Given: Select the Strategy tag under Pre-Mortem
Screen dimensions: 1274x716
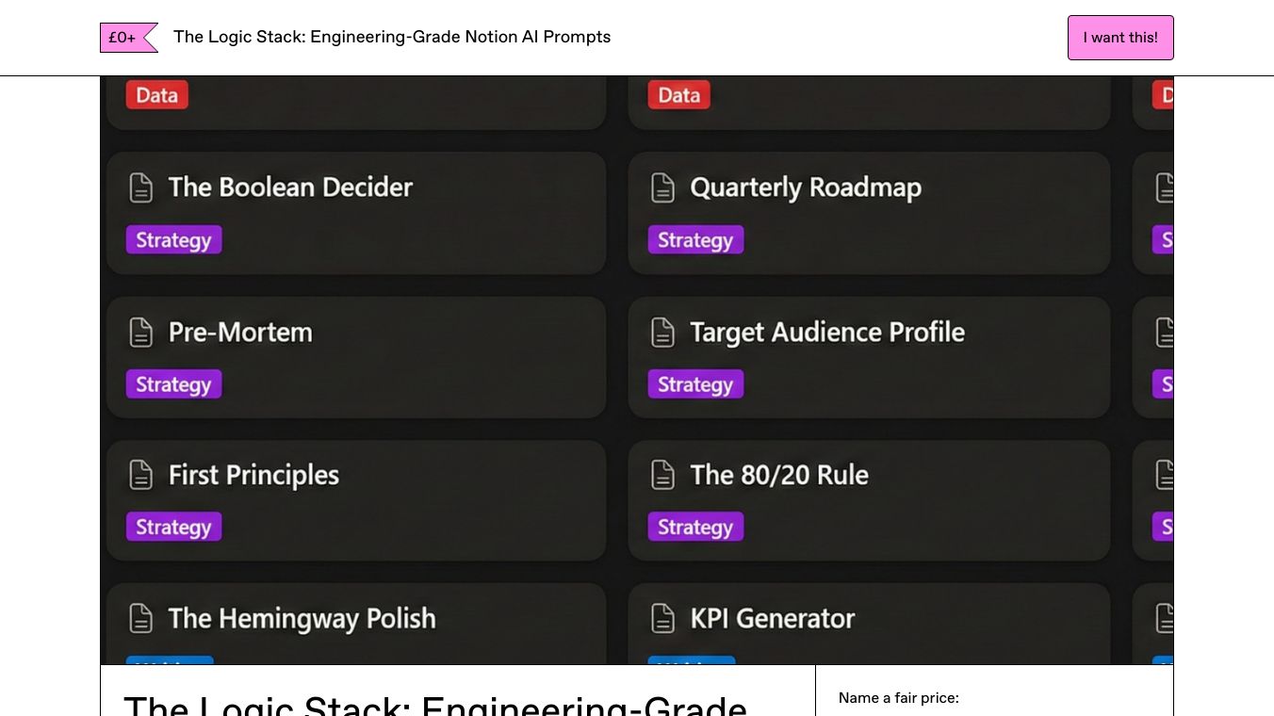Looking at the screenshot, I should (x=173, y=384).
